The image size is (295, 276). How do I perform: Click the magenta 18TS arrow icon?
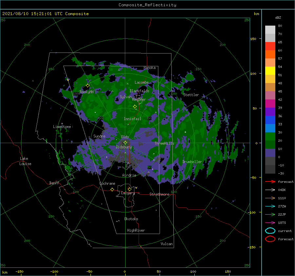[x=270, y=223]
